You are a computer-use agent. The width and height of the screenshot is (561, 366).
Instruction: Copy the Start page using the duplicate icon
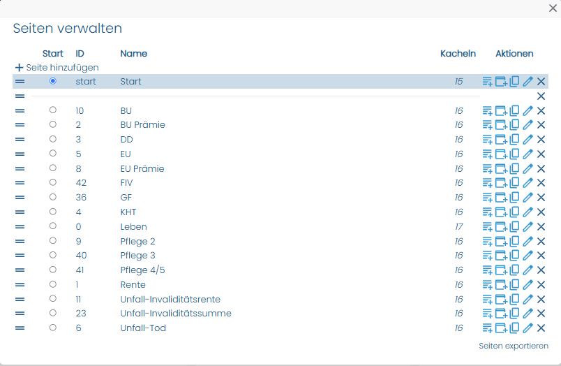pyautogui.click(x=514, y=81)
